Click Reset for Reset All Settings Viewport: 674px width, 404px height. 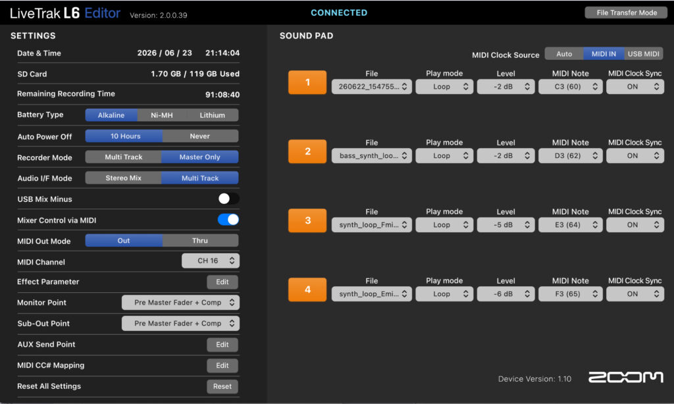pyautogui.click(x=222, y=386)
